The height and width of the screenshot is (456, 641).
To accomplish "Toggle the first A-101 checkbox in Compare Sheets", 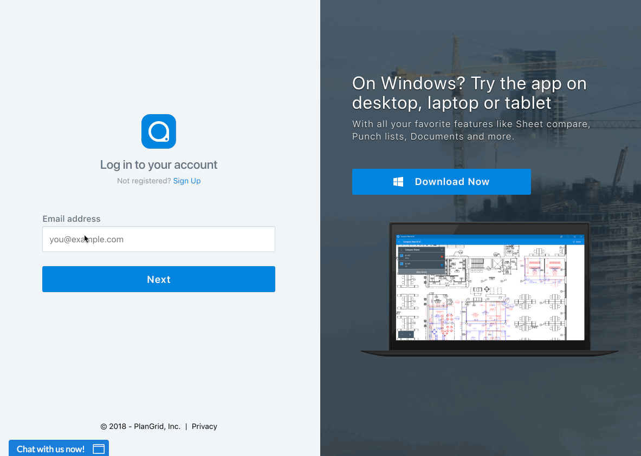I will click(402, 256).
